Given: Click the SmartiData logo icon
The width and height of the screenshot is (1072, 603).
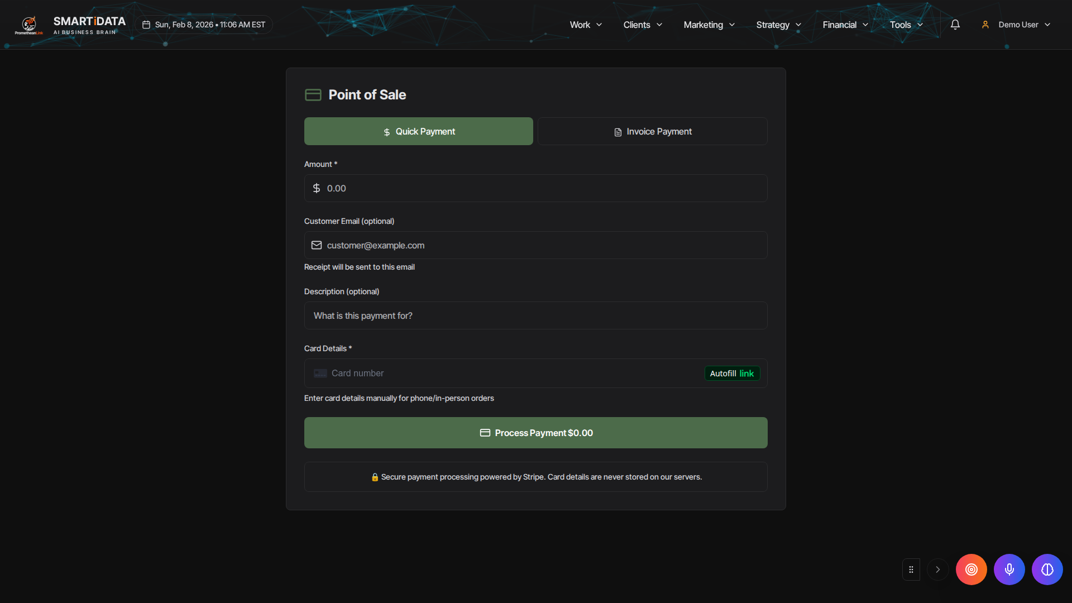Looking at the screenshot, I should (x=29, y=25).
